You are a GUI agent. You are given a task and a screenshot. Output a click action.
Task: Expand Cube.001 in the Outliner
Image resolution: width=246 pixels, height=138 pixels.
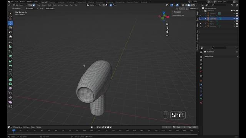pyautogui.click(x=206, y=19)
